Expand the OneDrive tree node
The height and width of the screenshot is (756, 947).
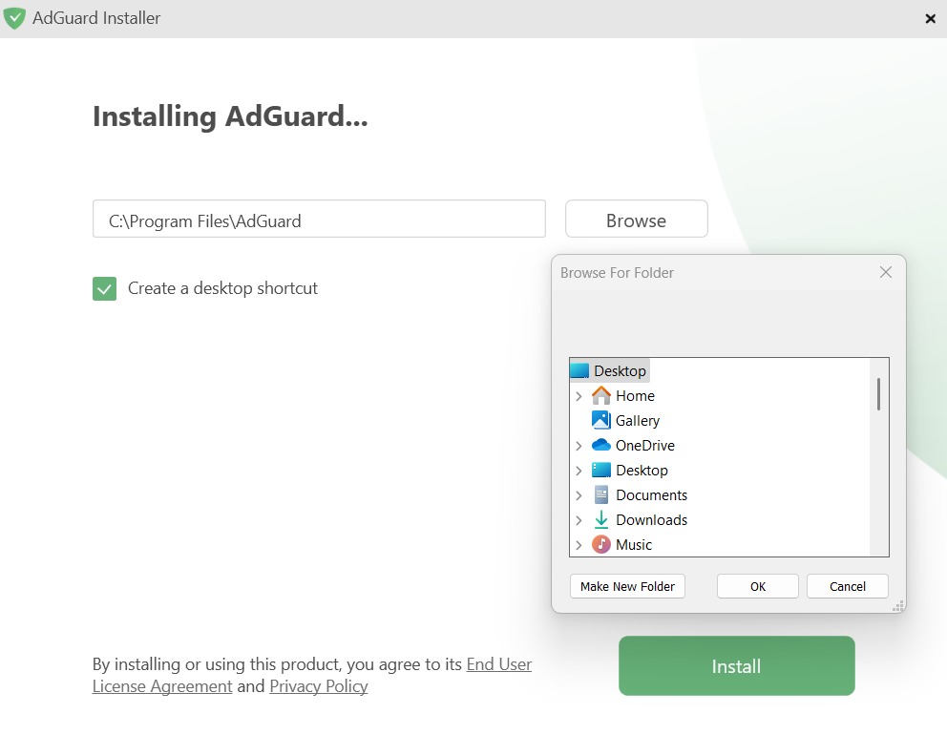tap(579, 446)
